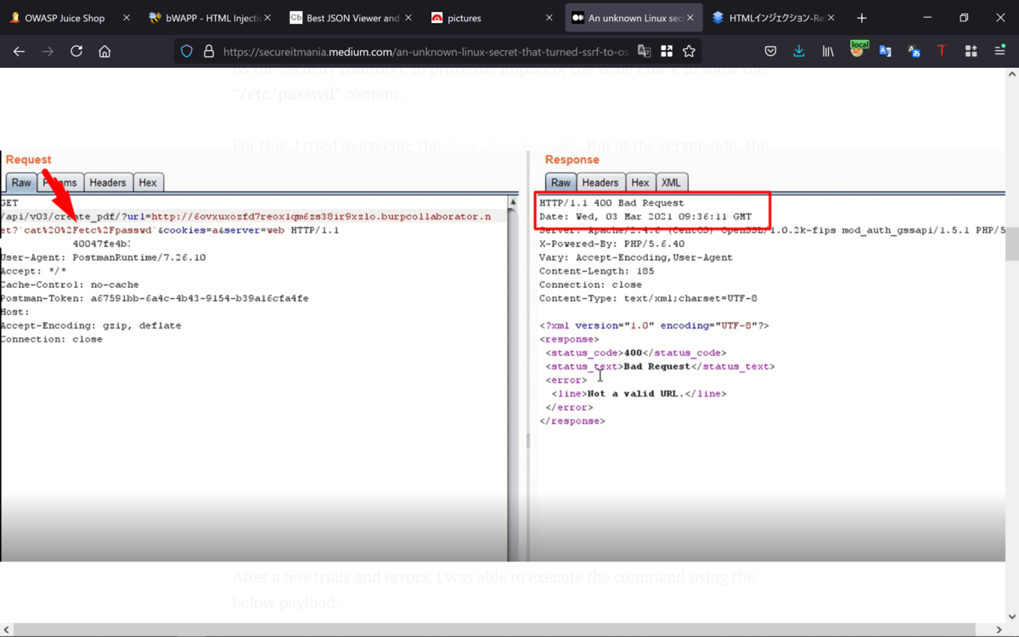Click the QR code grid icon in address bar
The height and width of the screenshot is (637, 1019).
(667, 52)
